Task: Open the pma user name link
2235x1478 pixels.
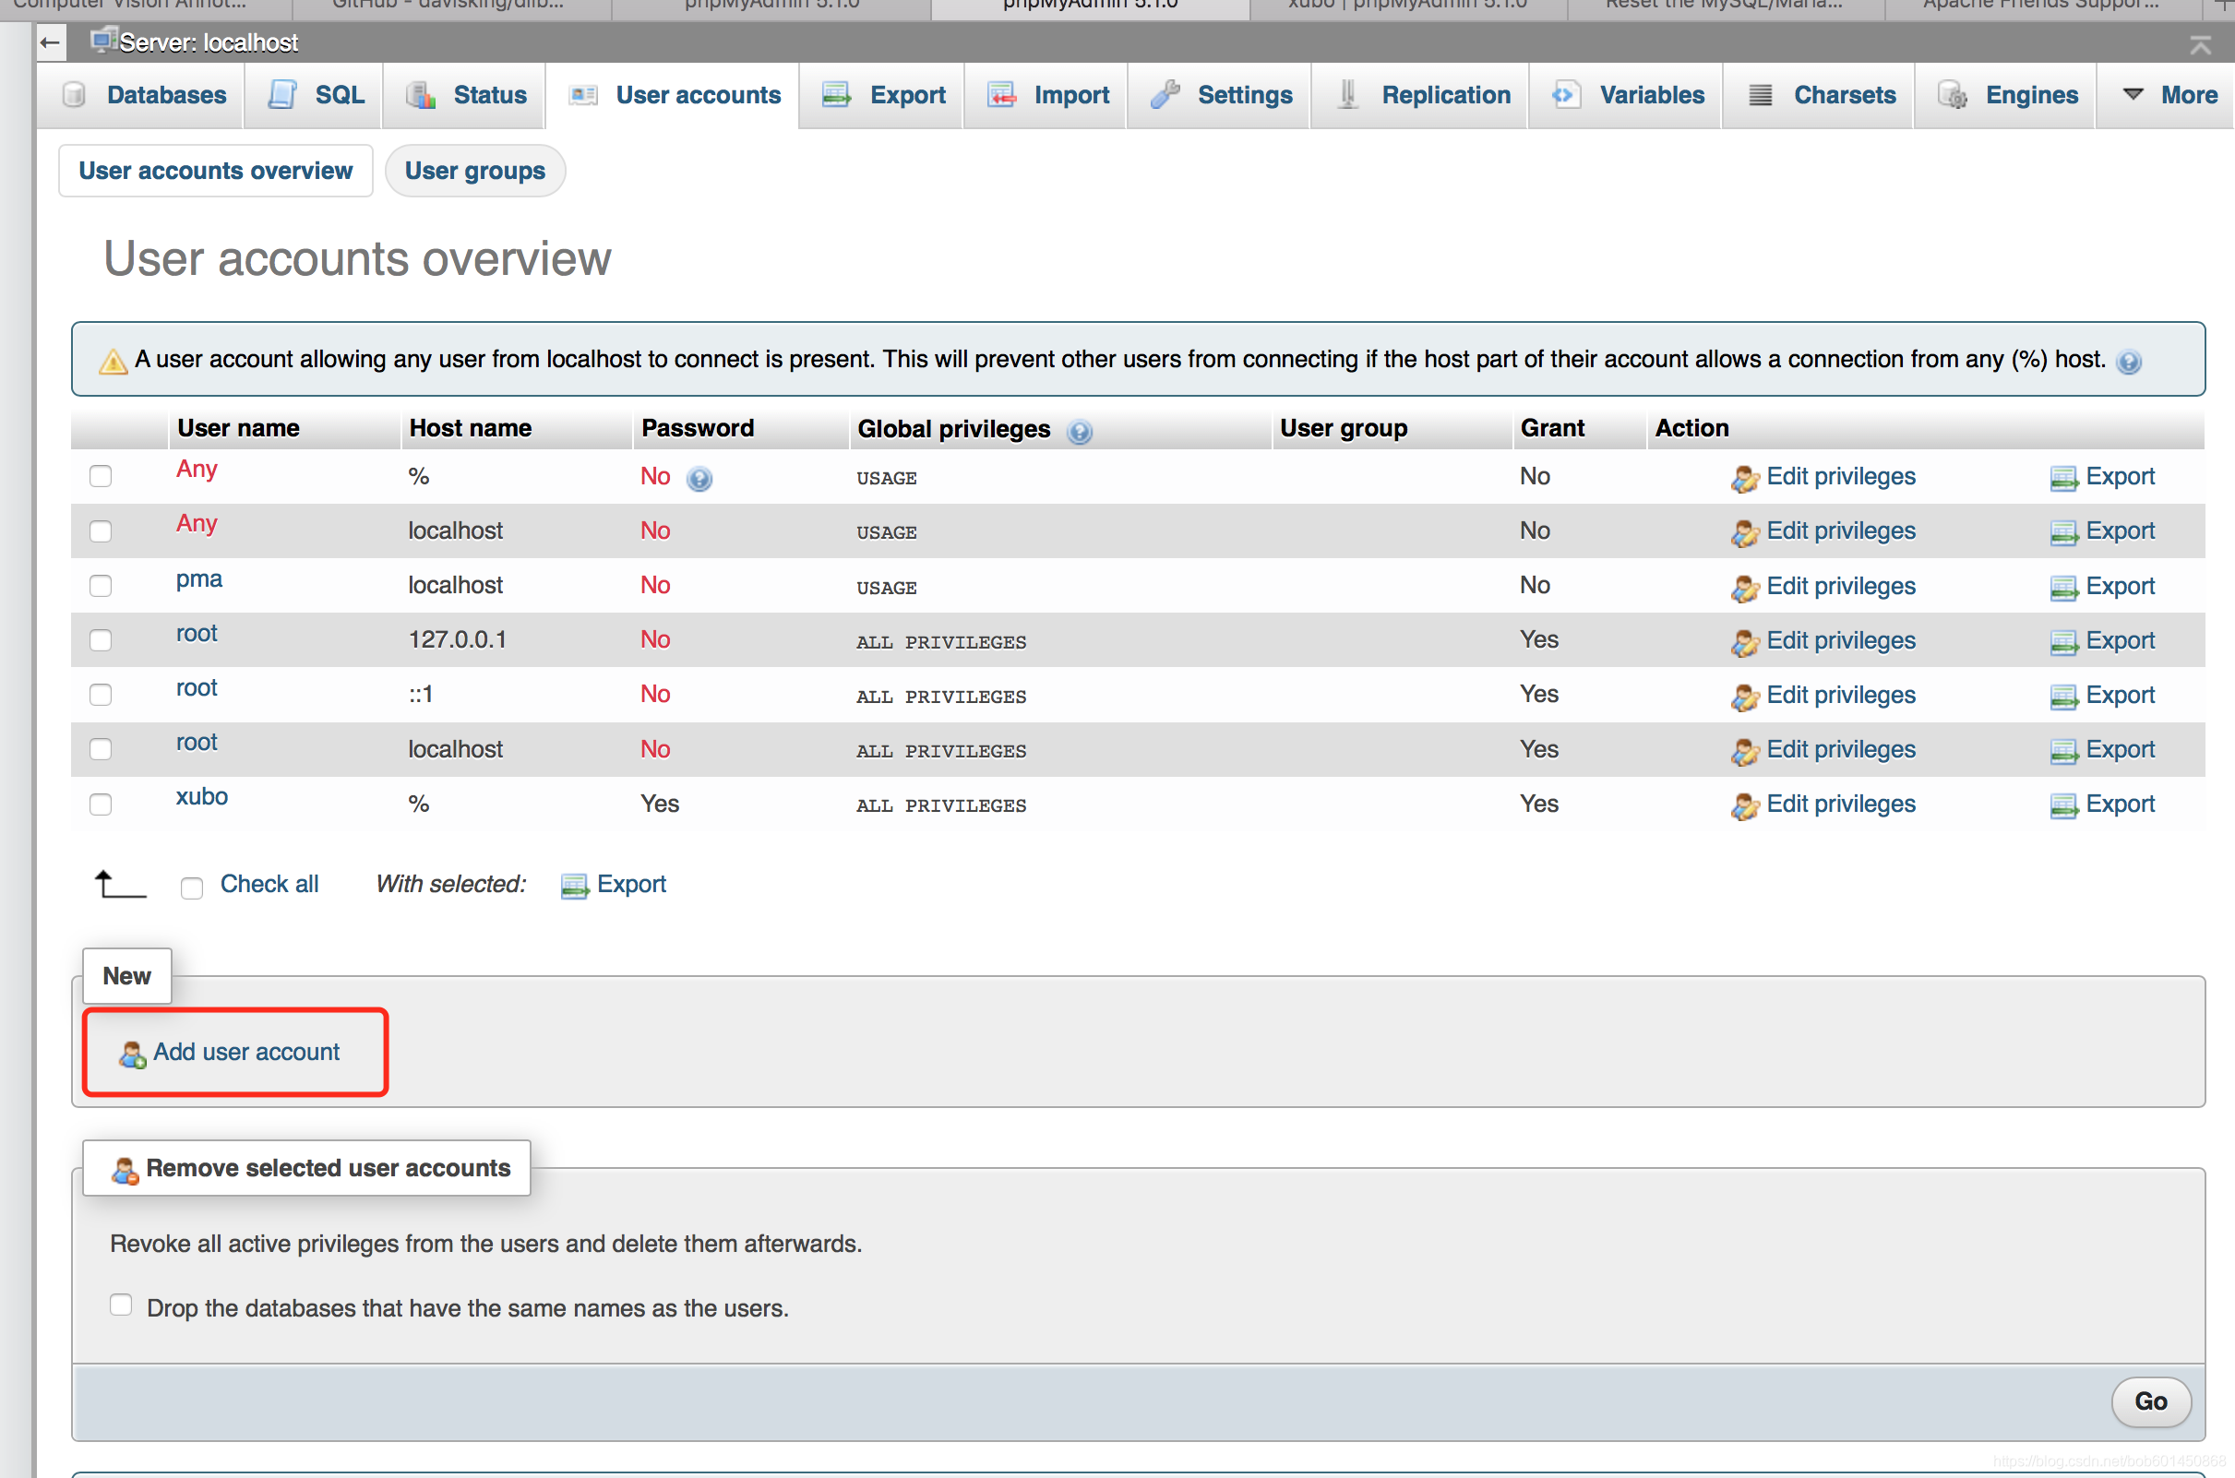Action: click(199, 578)
